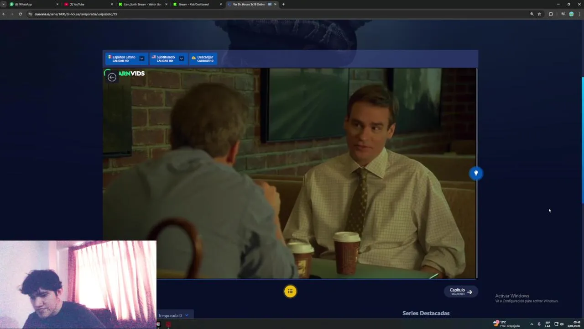Close the Kick Dashboard tab
Screen dimensions: 584x329
click(221, 4)
